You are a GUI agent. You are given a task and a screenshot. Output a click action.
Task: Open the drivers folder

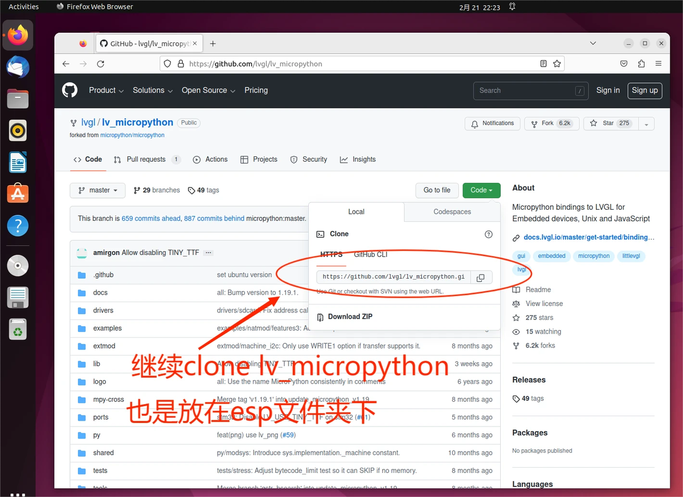coord(103,310)
